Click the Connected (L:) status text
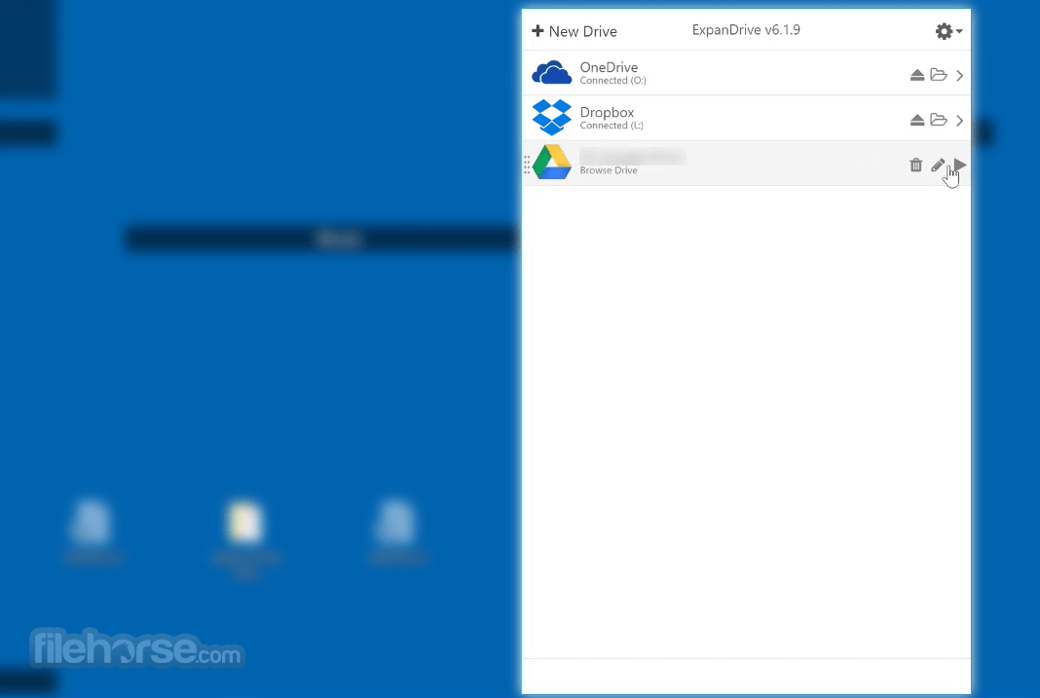The height and width of the screenshot is (698, 1040). pyautogui.click(x=612, y=126)
